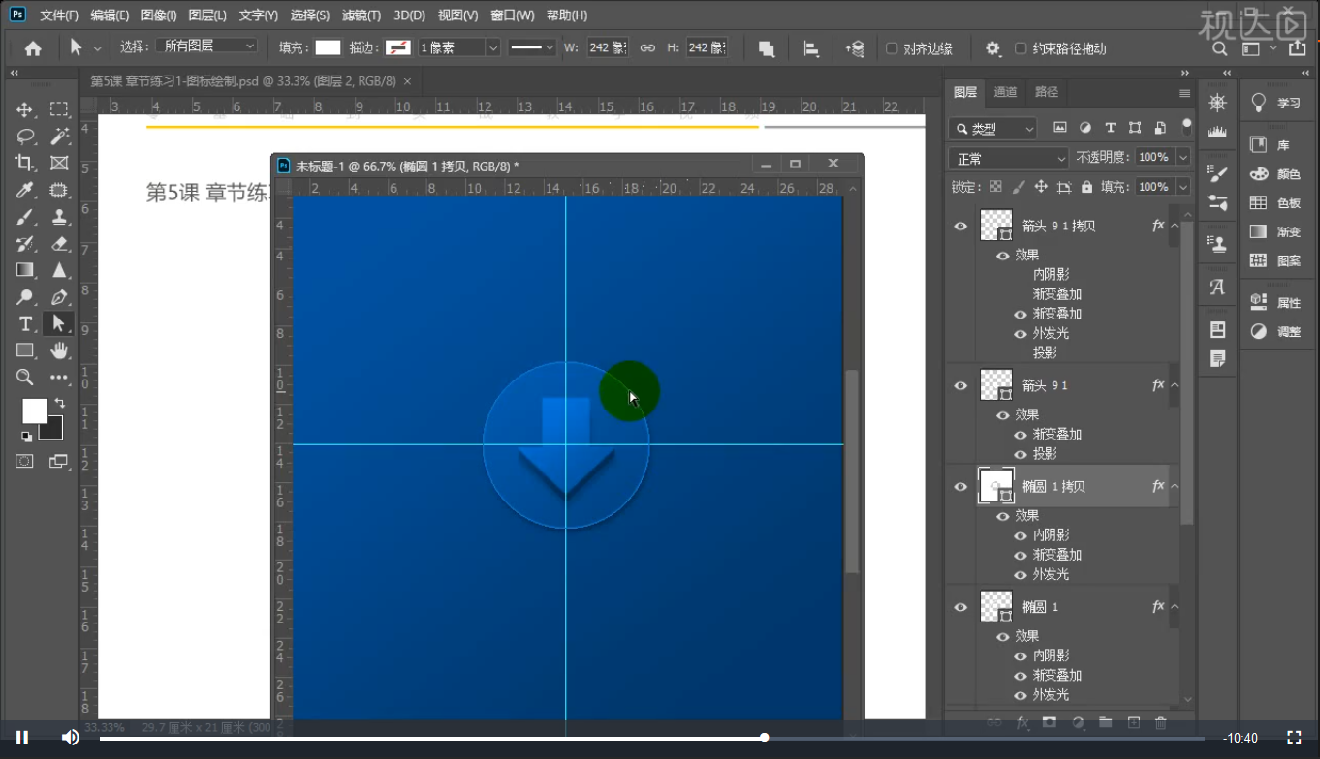
Task: Filter layers by text type icon
Action: (x=1110, y=128)
